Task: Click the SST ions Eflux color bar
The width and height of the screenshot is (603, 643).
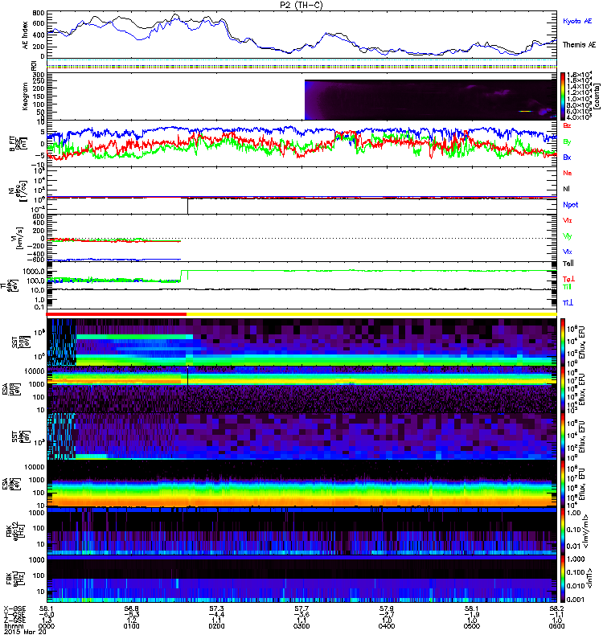Action: (564, 342)
